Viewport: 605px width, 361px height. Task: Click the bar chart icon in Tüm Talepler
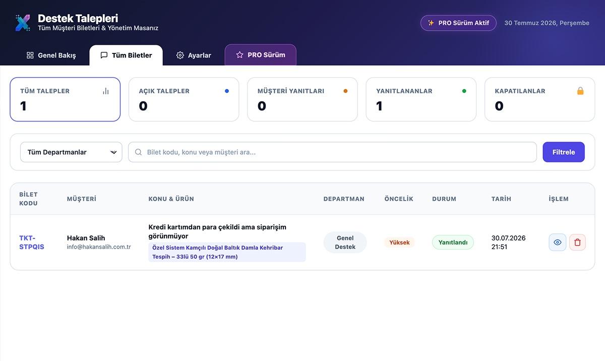106,91
